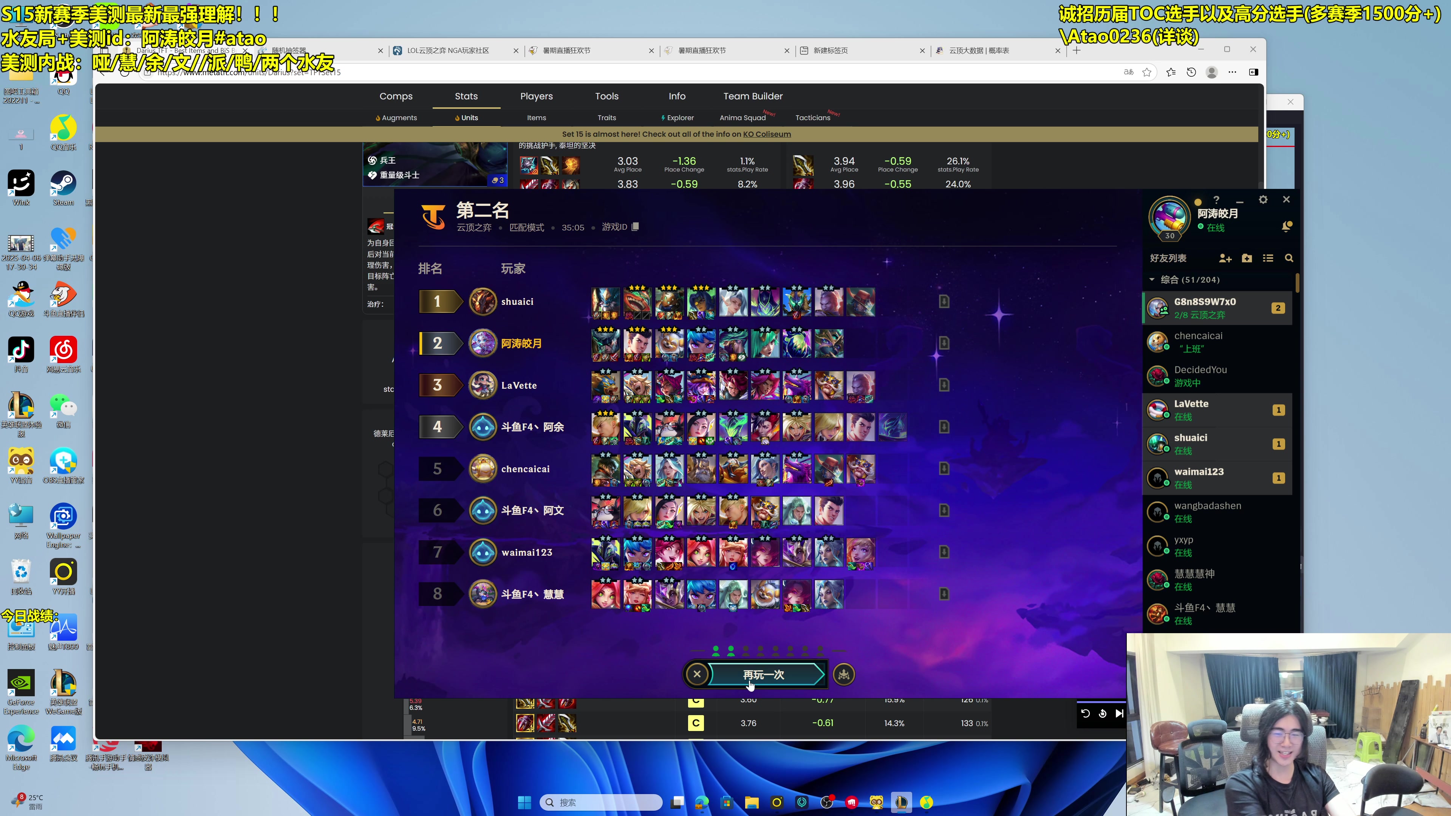The width and height of the screenshot is (1451, 816).
Task: Switch to 新建标签页 browser tab
Action: click(x=862, y=50)
